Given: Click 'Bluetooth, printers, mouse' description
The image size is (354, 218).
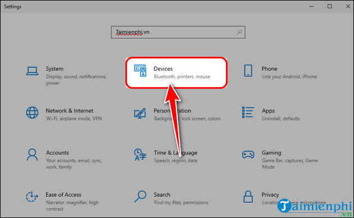Looking at the screenshot, I should point(182,77).
